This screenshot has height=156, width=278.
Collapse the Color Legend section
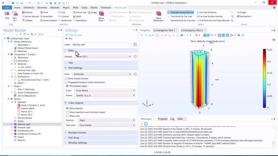[101, 103]
